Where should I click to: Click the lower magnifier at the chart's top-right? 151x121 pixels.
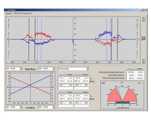click(143, 20)
